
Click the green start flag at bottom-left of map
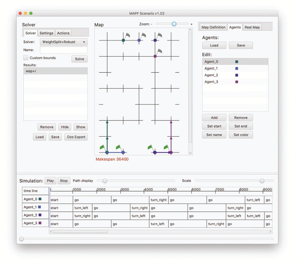[103, 147]
